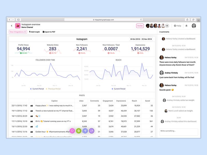Select the "Golden hour" post caption
Viewport: 207px width, 155px height.
53,132
